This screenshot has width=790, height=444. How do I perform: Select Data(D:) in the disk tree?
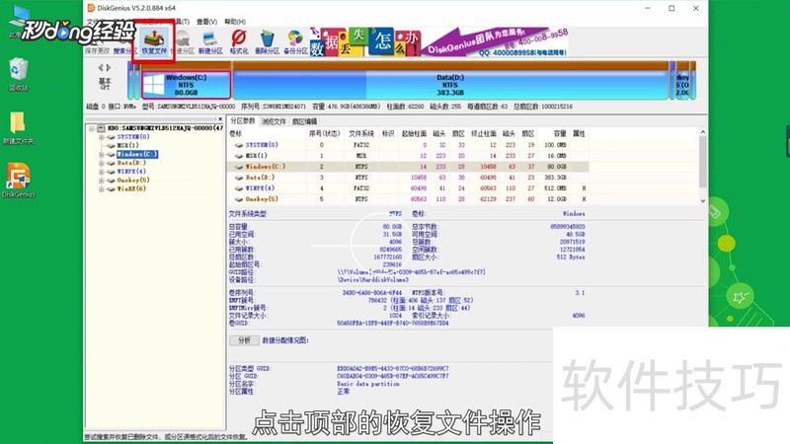[131, 163]
